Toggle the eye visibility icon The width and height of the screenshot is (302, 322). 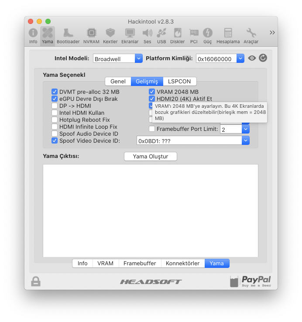click(x=252, y=58)
